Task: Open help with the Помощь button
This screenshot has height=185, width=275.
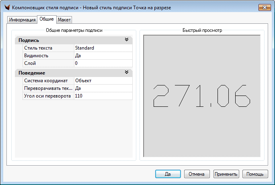Action: 255,174
